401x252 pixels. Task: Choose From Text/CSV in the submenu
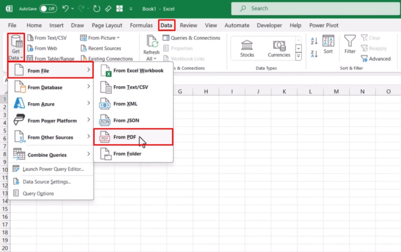133,87
